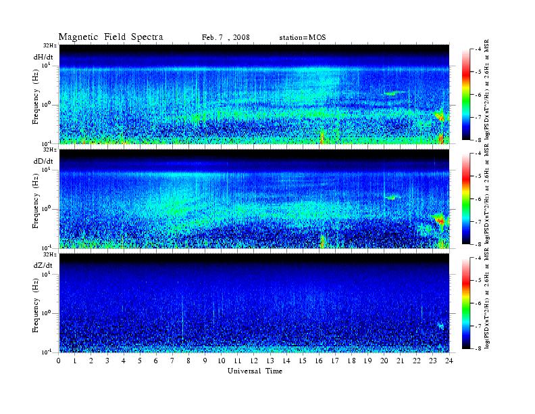Select "Frequency (Hz)" axis label of dH/dt panel
This screenshot has width=535, height=414.
point(36,97)
